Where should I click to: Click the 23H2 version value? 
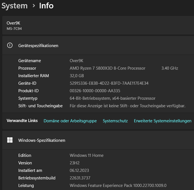point(75,163)
